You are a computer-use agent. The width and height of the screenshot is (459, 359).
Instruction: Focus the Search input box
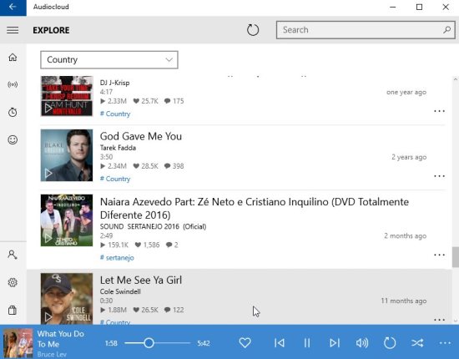click(366, 30)
